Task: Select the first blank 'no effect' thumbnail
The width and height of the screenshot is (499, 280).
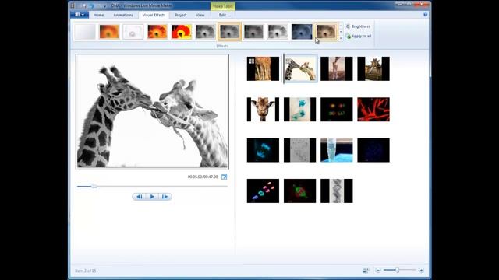Action: click(x=85, y=32)
